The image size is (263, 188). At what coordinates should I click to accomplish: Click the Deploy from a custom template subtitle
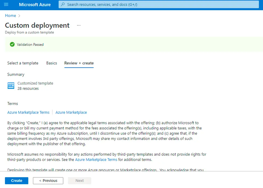(x=29, y=32)
